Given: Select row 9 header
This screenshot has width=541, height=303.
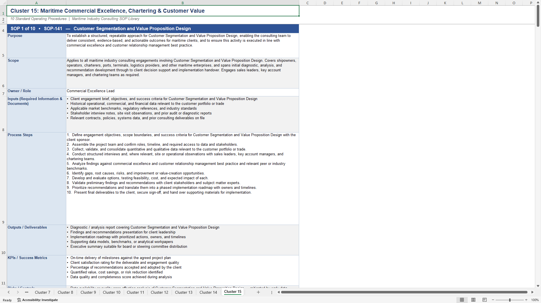Looking at the screenshot, I should (3, 178).
